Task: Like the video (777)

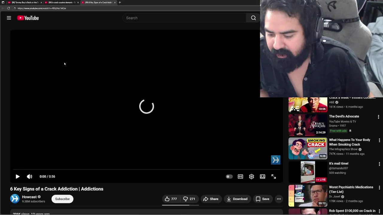Action: (x=171, y=199)
